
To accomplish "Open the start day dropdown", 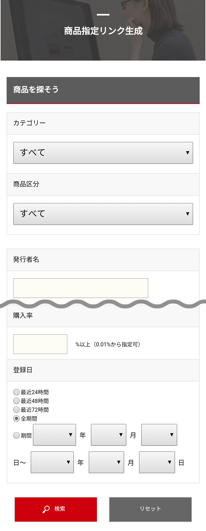I will point(159,435).
